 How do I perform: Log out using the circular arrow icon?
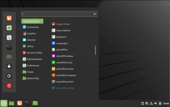point(9,76)
